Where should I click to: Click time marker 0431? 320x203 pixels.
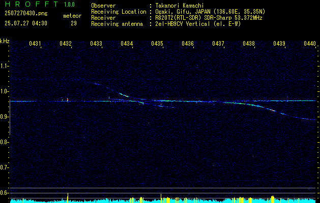(35, 44)
